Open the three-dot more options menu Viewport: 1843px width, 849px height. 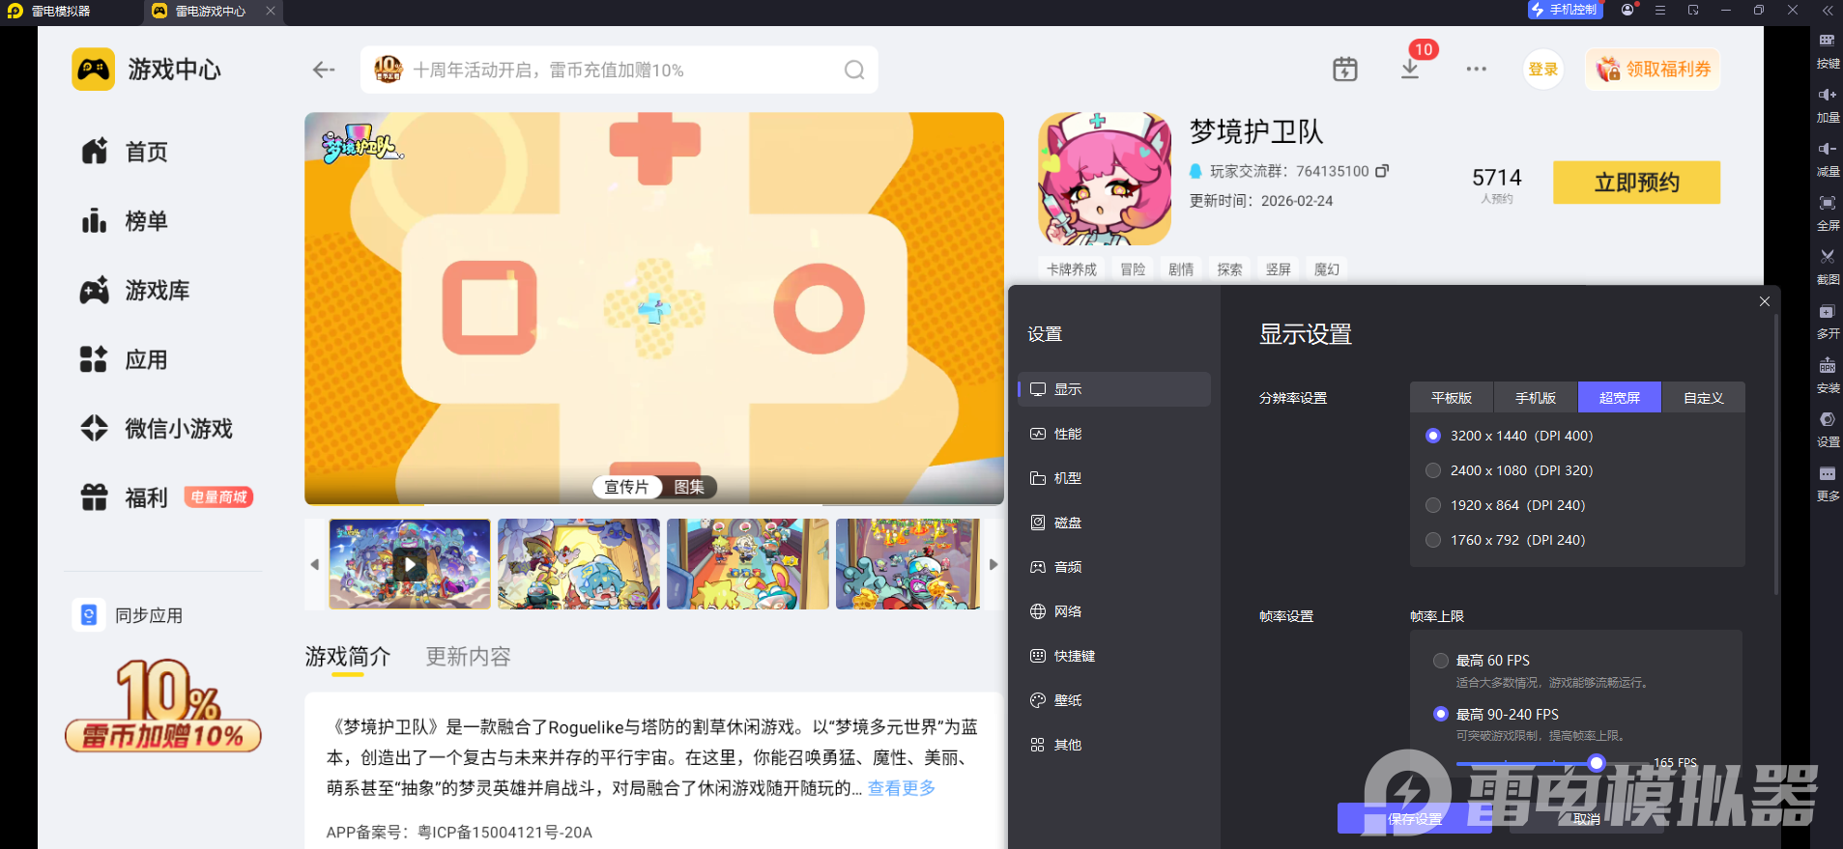[1476, 70]
